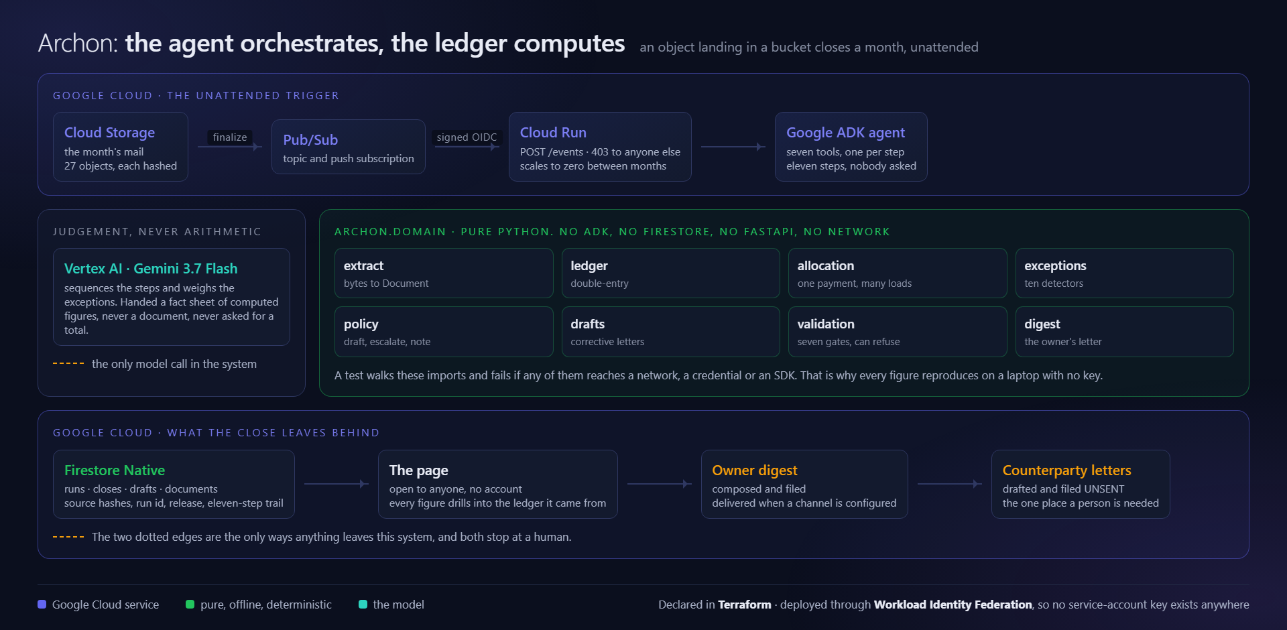Viewport: 1287px width, 630px height.
Task: Open the exceptions ten detectors tile
Action: pyautogui.click(x=1125, y=273)
